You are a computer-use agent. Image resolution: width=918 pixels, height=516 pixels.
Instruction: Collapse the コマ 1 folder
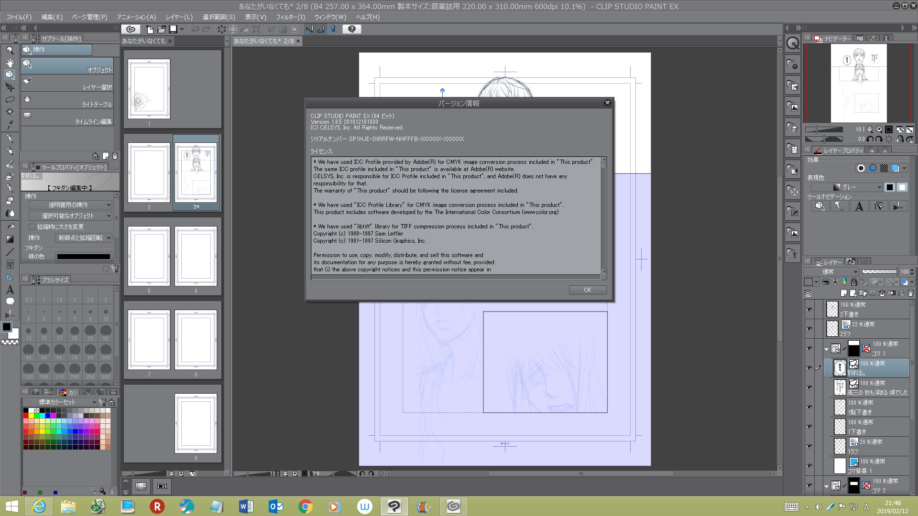coord(826,349)
